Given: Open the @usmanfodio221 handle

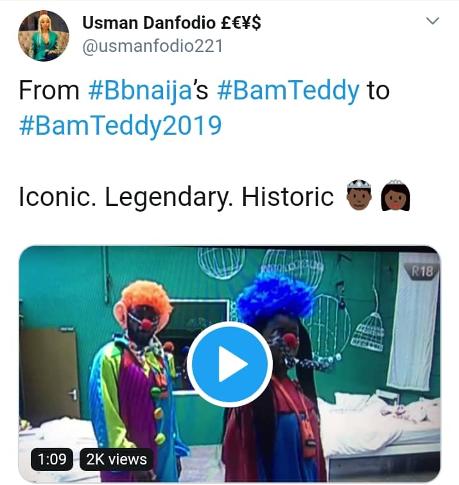Looking at the screenshot, I should [153, 46].
